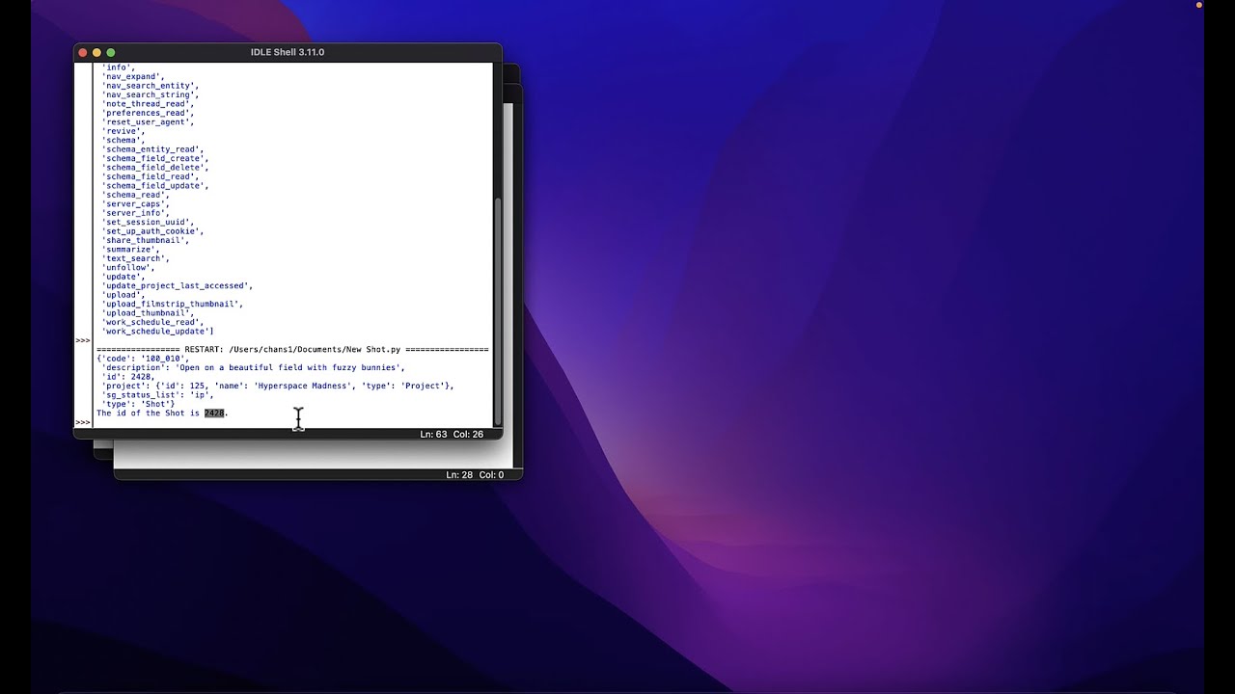Click the 'sg_status_list': 'ip' line
Screen dimensions: 1235x694
[x=158, y=395]
